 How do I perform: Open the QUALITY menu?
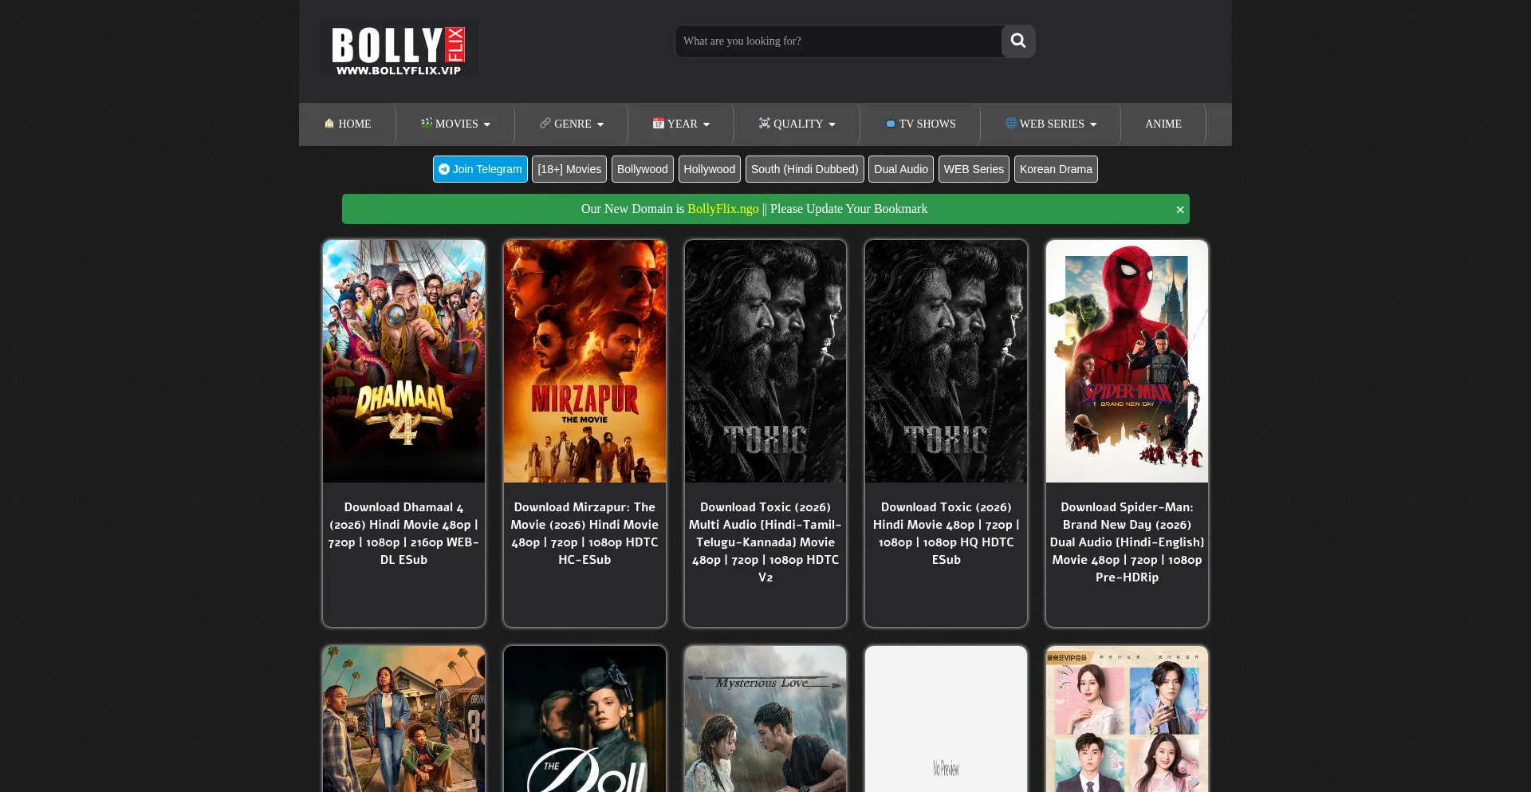coord(797,124)
